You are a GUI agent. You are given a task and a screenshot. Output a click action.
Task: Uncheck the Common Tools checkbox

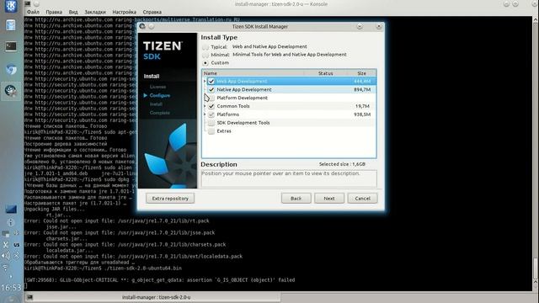tap(211, 106)
